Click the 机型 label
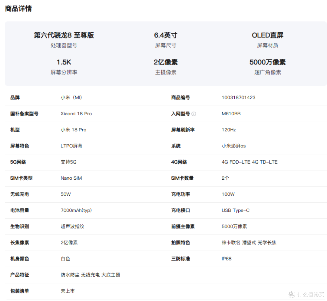Viewport: 327px width, 301px height. click(15, 130)
